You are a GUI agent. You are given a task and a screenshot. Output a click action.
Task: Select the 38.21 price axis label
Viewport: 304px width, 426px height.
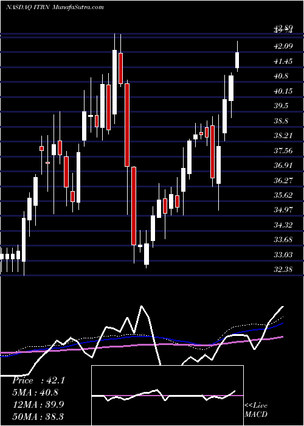(x=283, y=136)
